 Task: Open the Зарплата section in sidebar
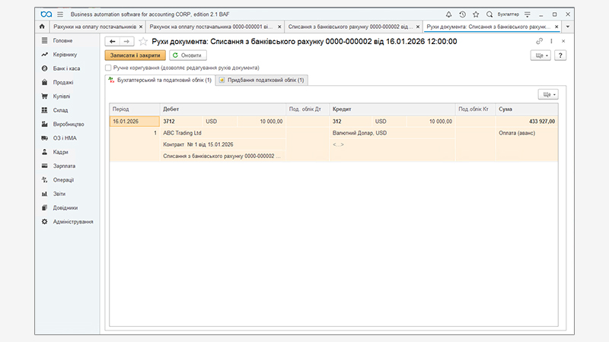pos(64,166)
